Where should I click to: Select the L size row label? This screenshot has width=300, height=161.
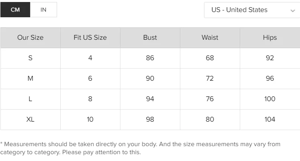pos(31,99)
